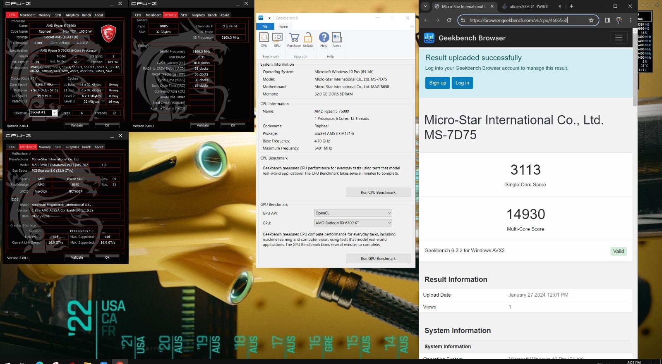Collapse the Geekbench ribbon with the chevron

tap(412, 26)
